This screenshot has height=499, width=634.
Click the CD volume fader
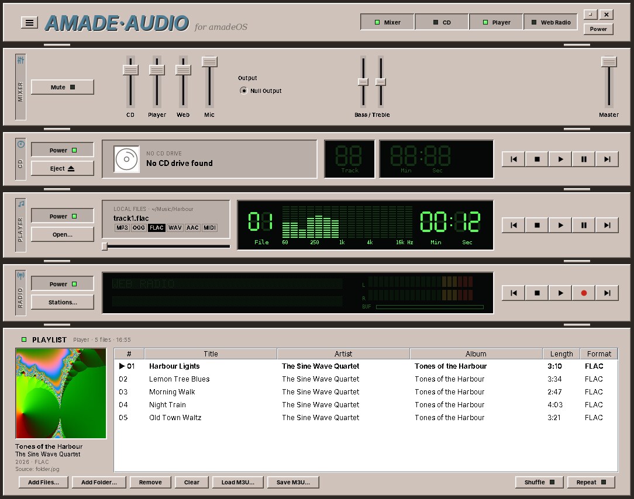130,70
